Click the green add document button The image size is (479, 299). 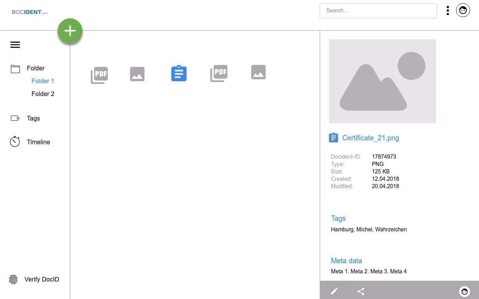point(70,31)
